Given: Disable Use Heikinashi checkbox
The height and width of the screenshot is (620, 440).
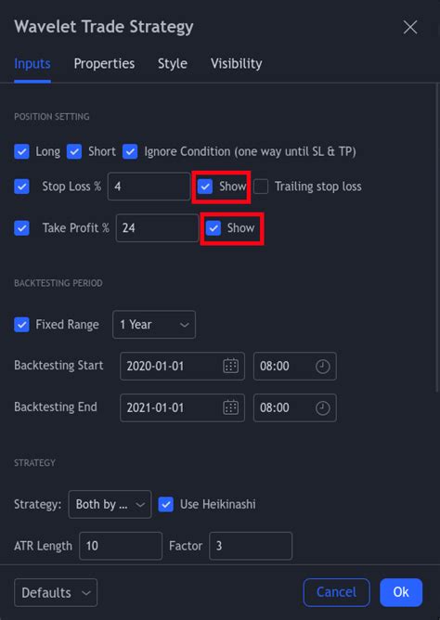Looking at the screenshot, I should pos(166,504).
